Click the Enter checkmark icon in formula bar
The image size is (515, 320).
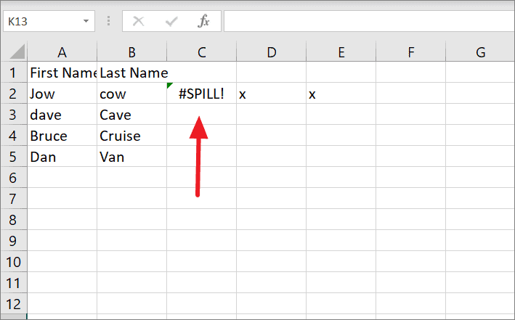pyautogui.click(x=171, y=22)
